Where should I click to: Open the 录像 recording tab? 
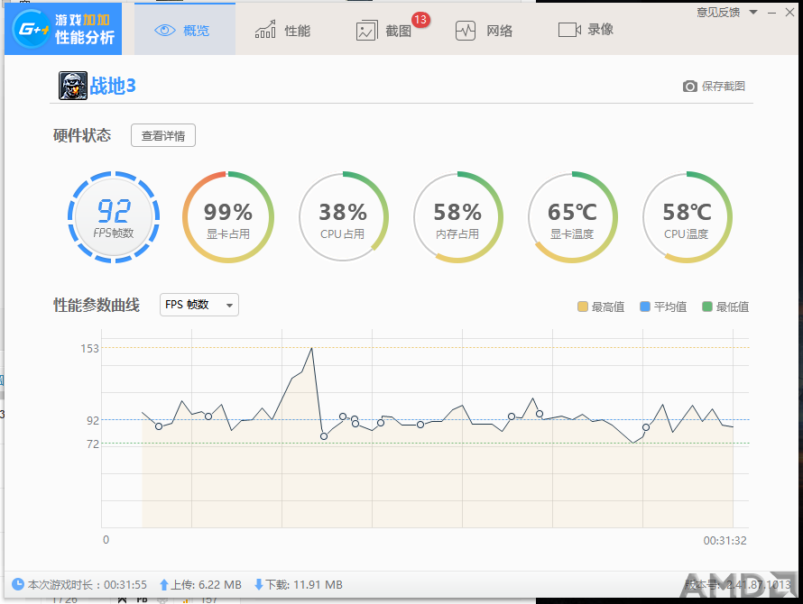pos(586,30)
